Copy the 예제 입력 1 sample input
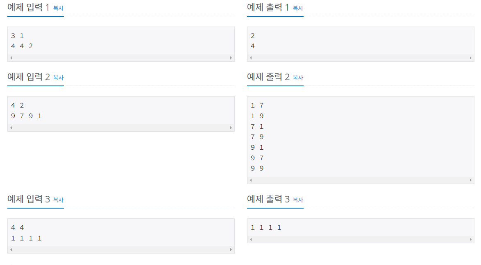The height and width of the screenshot is (265, 481). [58, 7]
